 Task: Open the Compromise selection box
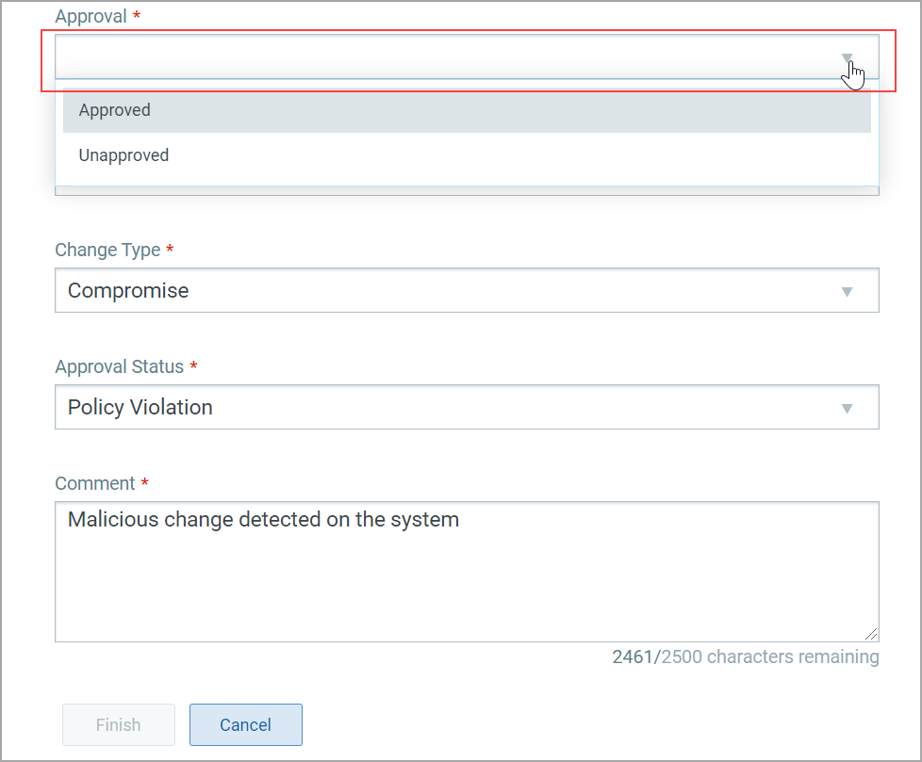(467, 290)
